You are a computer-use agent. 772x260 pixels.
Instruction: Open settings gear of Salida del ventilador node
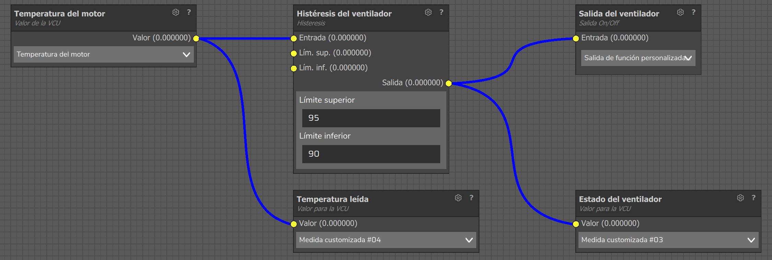point(680,12)
